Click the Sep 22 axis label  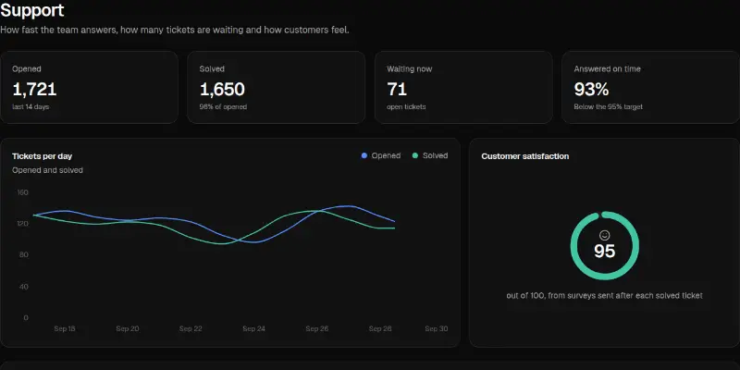(x=191, y=329)
